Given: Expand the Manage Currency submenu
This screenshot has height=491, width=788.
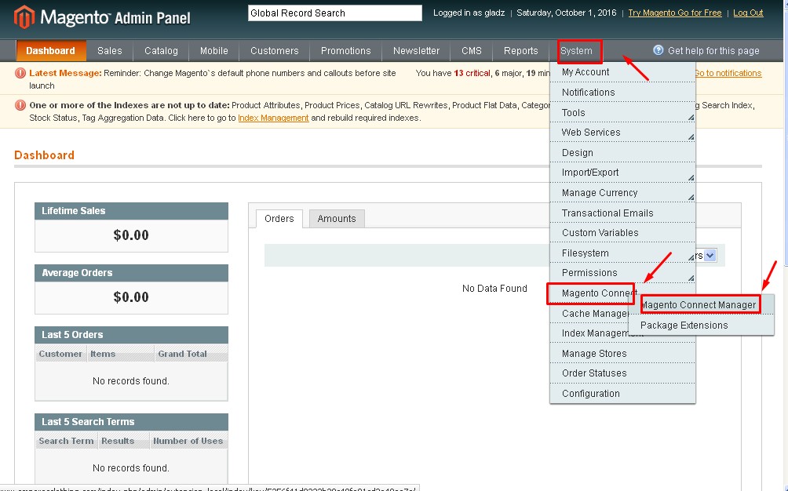Looking at the screenshot, I should coord(622,193).
